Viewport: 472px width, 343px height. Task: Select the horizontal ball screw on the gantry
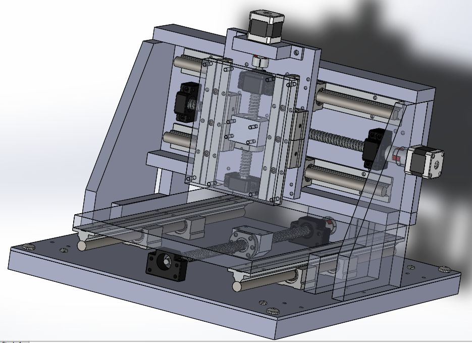[x=337, y=140]
